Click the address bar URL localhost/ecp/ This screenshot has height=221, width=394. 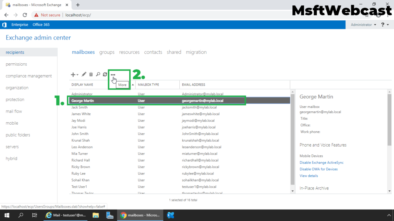pyautogui.click(x=78, y=15)
